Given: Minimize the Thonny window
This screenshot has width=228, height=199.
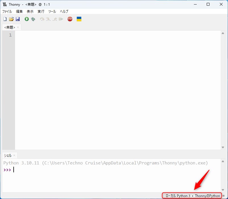Looking at the screenshot, I should click(x=195, y=4).
